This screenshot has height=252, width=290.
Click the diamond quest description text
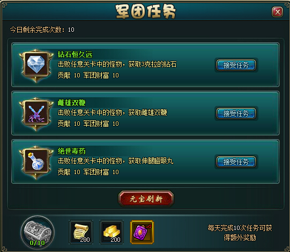click(x=117, y=64)
